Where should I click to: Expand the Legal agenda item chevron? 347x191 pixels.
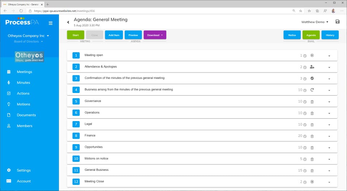(x=329, y=125)
